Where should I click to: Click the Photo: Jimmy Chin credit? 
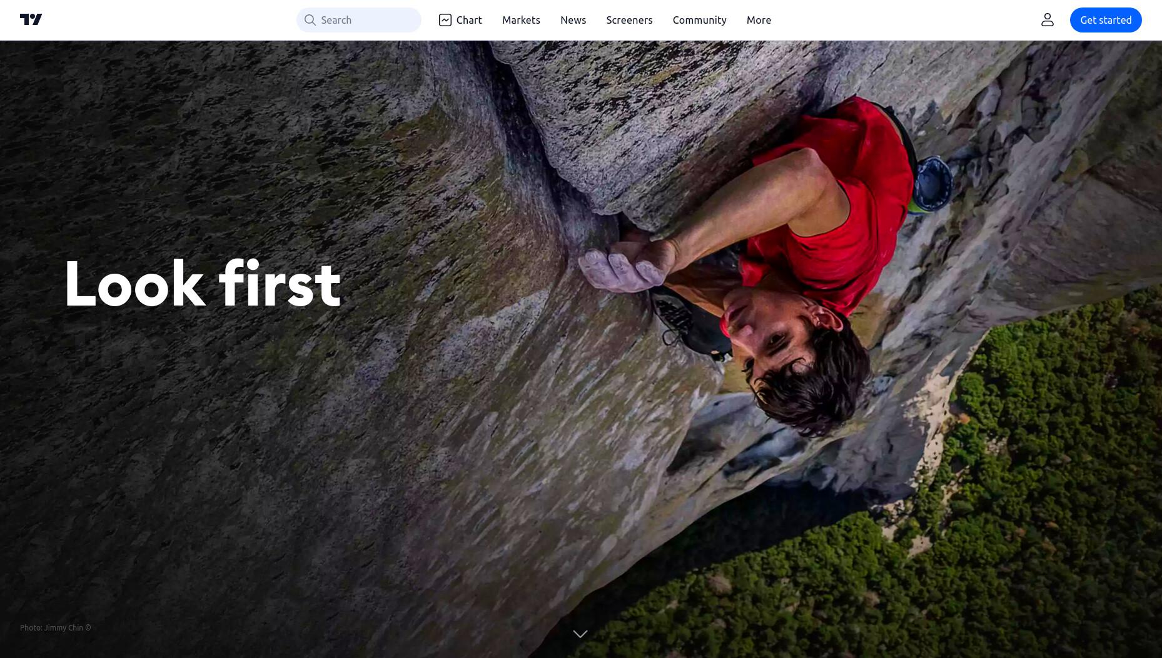56,627
